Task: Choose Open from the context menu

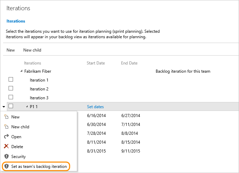Action: click(38, 136)
